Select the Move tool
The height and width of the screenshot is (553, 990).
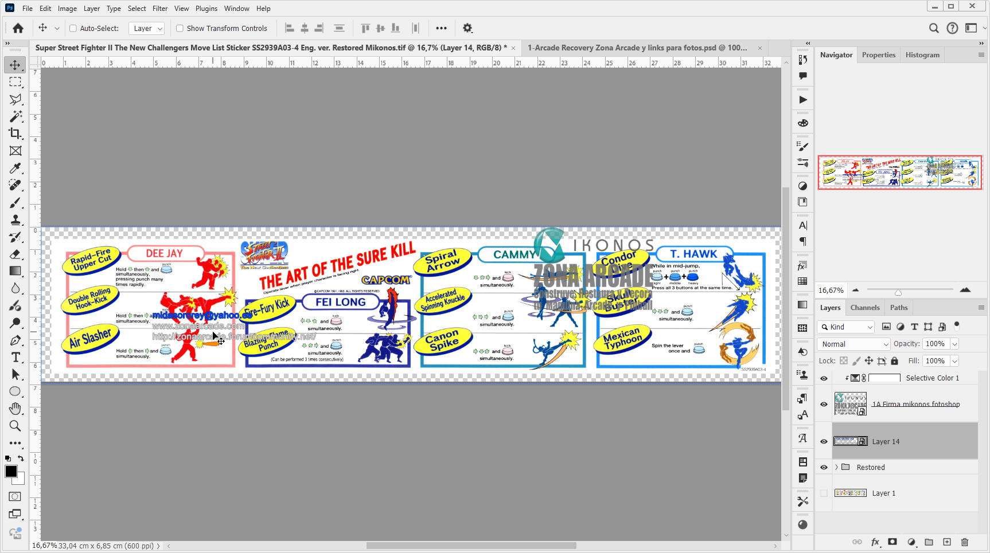pos(15,65)
